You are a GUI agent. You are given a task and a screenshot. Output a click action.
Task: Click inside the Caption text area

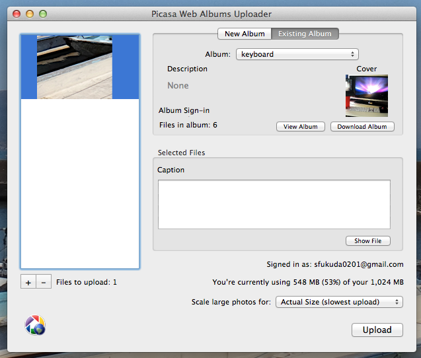point(274,205)
